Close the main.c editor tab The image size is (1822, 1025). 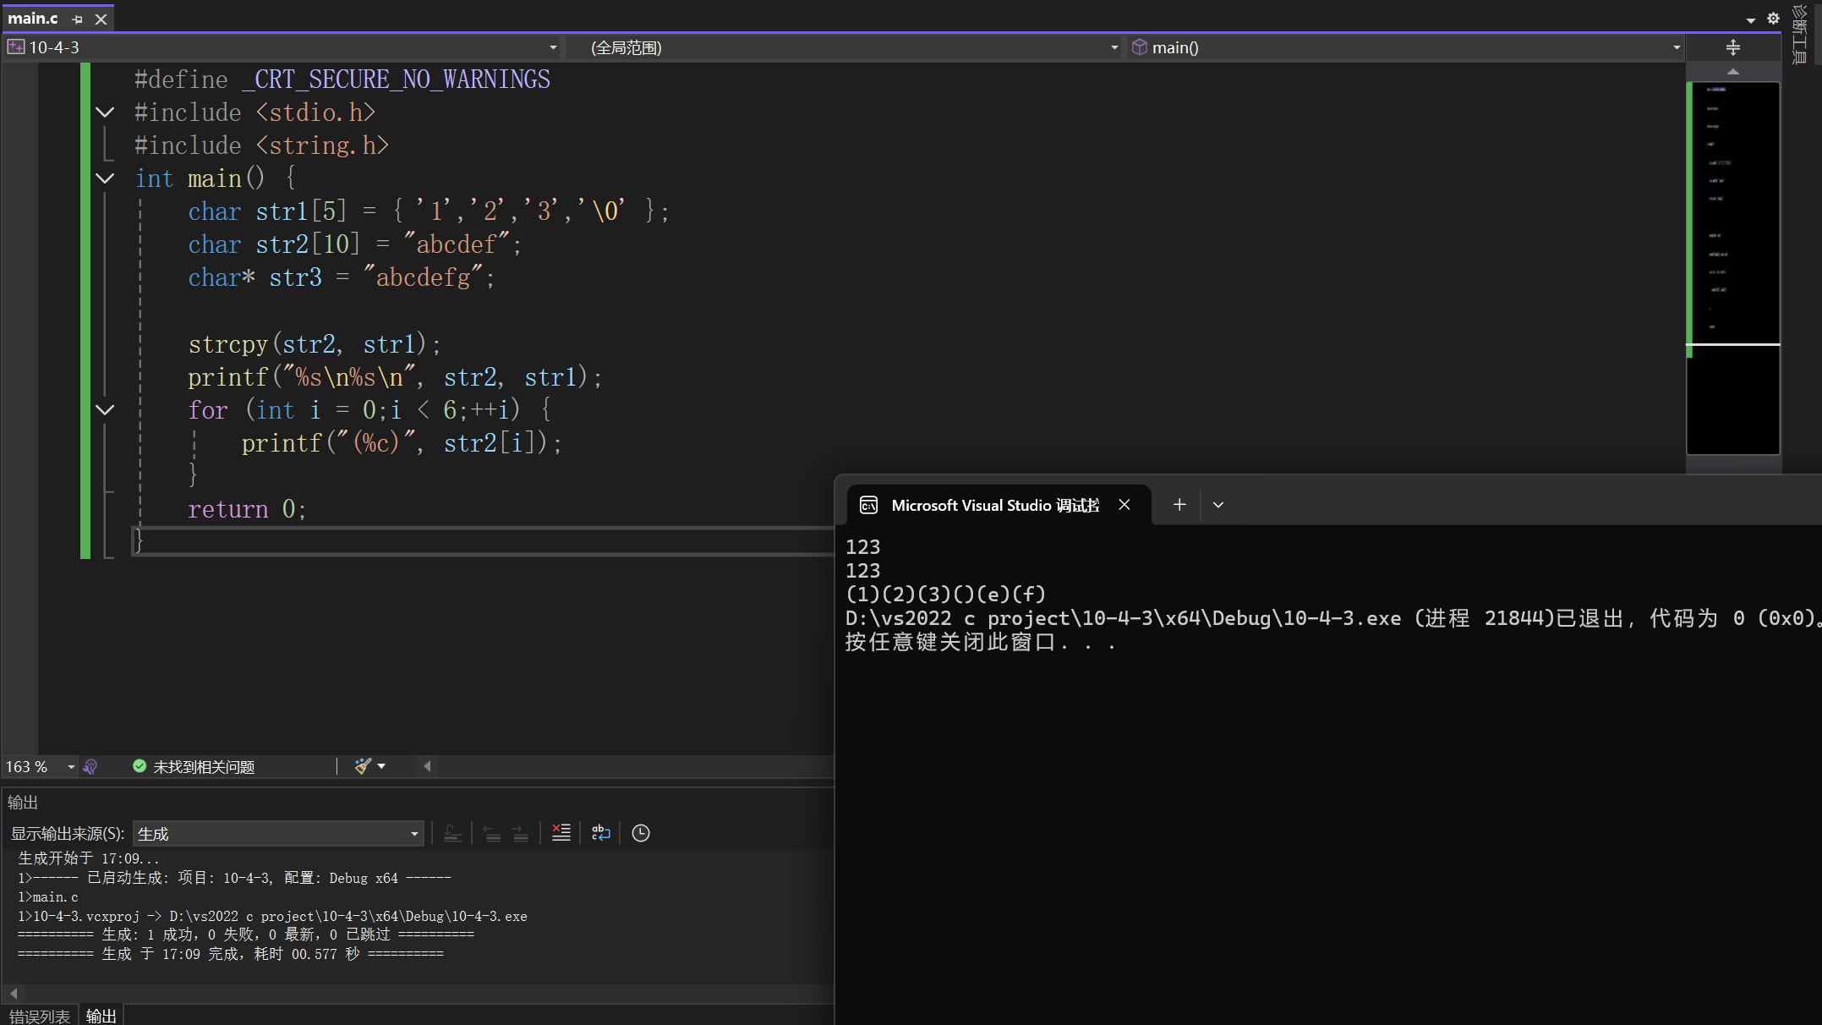point(101,19)
